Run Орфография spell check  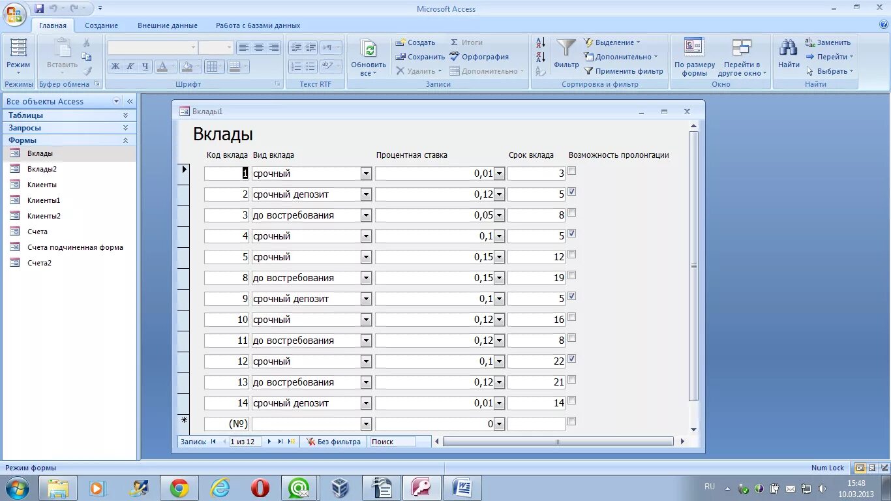[x=479, y=57]
